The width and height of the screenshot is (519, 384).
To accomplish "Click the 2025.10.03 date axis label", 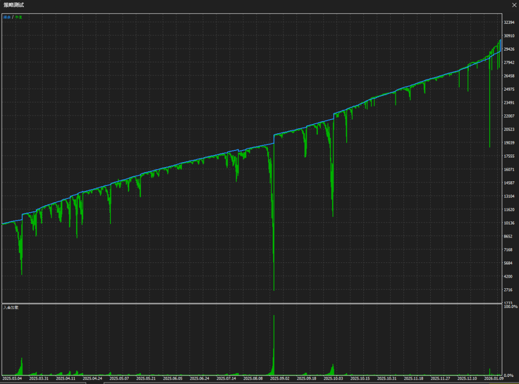I will pyautogui.click(x=334, y=378).
